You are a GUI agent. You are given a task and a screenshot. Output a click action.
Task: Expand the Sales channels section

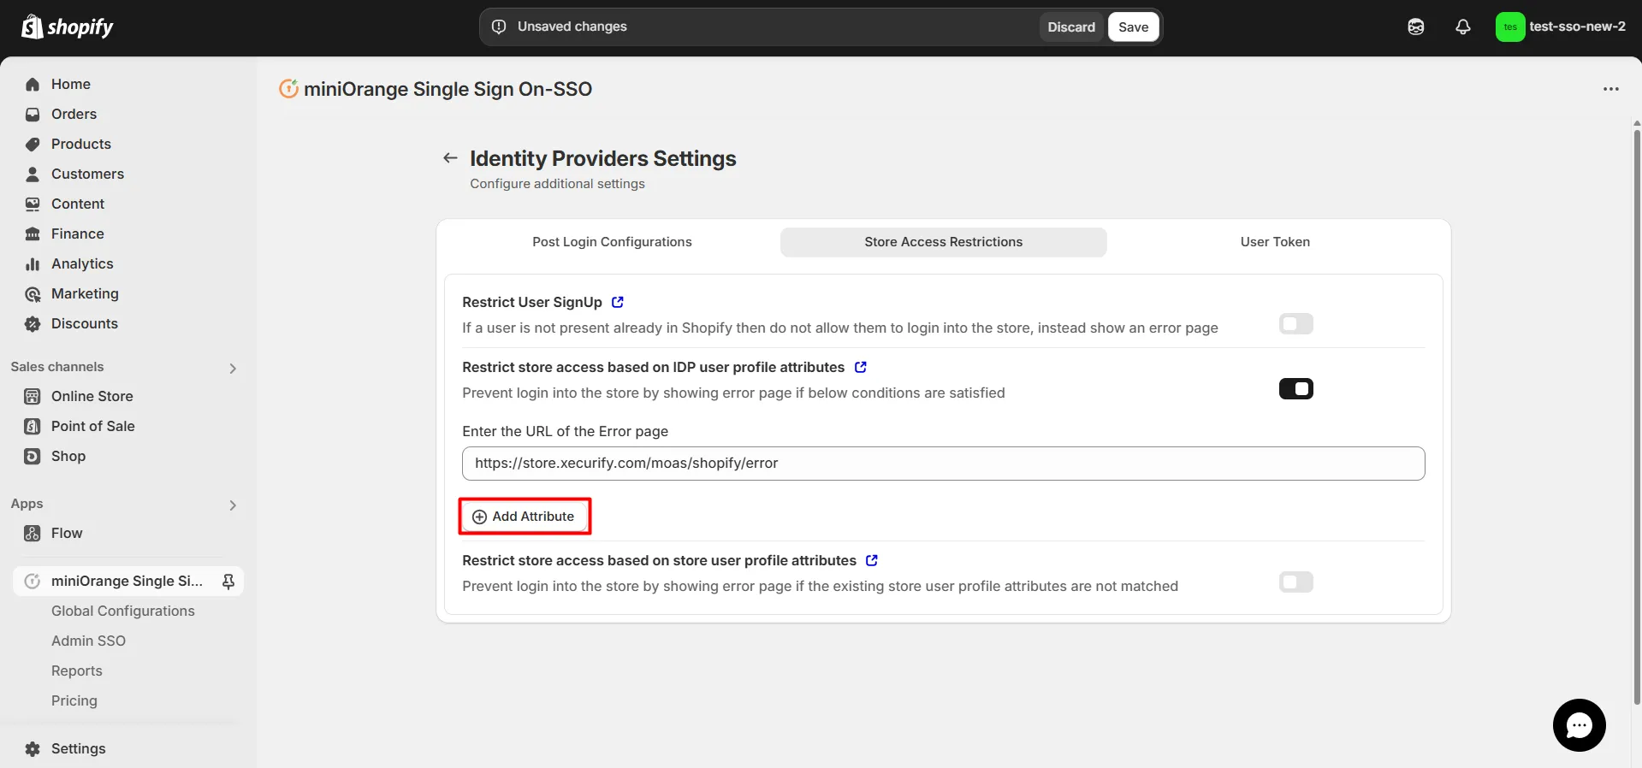(x=233, y=369)
